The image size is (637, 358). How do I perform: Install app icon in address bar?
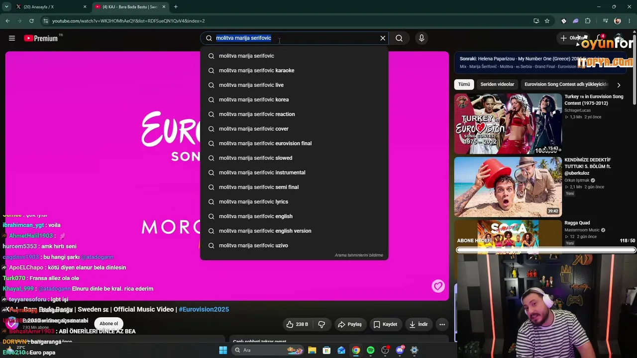click(x=536, y=21)
